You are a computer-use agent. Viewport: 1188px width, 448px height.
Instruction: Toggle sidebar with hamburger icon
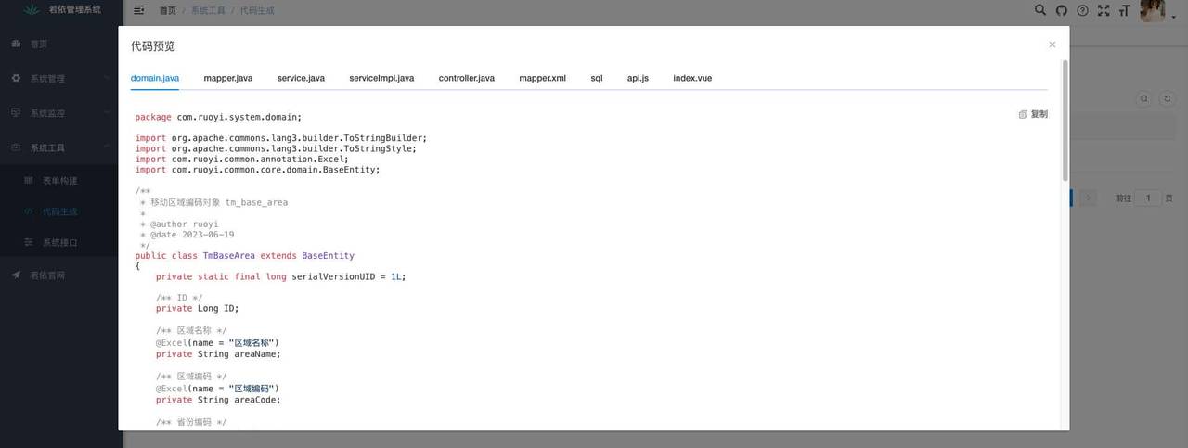point(139,10)
